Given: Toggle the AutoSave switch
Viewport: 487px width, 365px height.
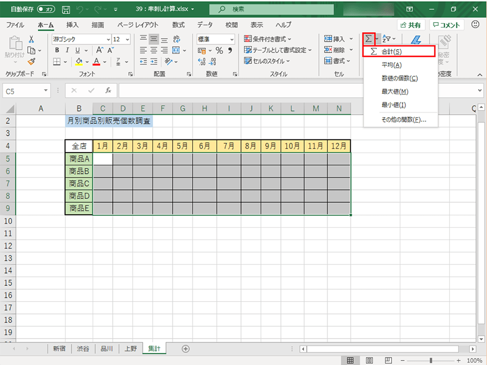Looking at the screenshot, I should click(x=45, y=10).
